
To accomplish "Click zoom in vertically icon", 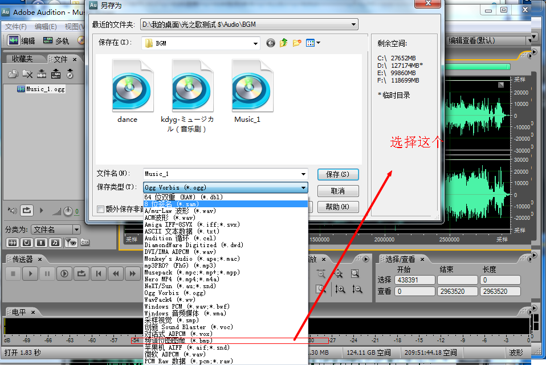I will pyautogui.click(x=340, y=289).
